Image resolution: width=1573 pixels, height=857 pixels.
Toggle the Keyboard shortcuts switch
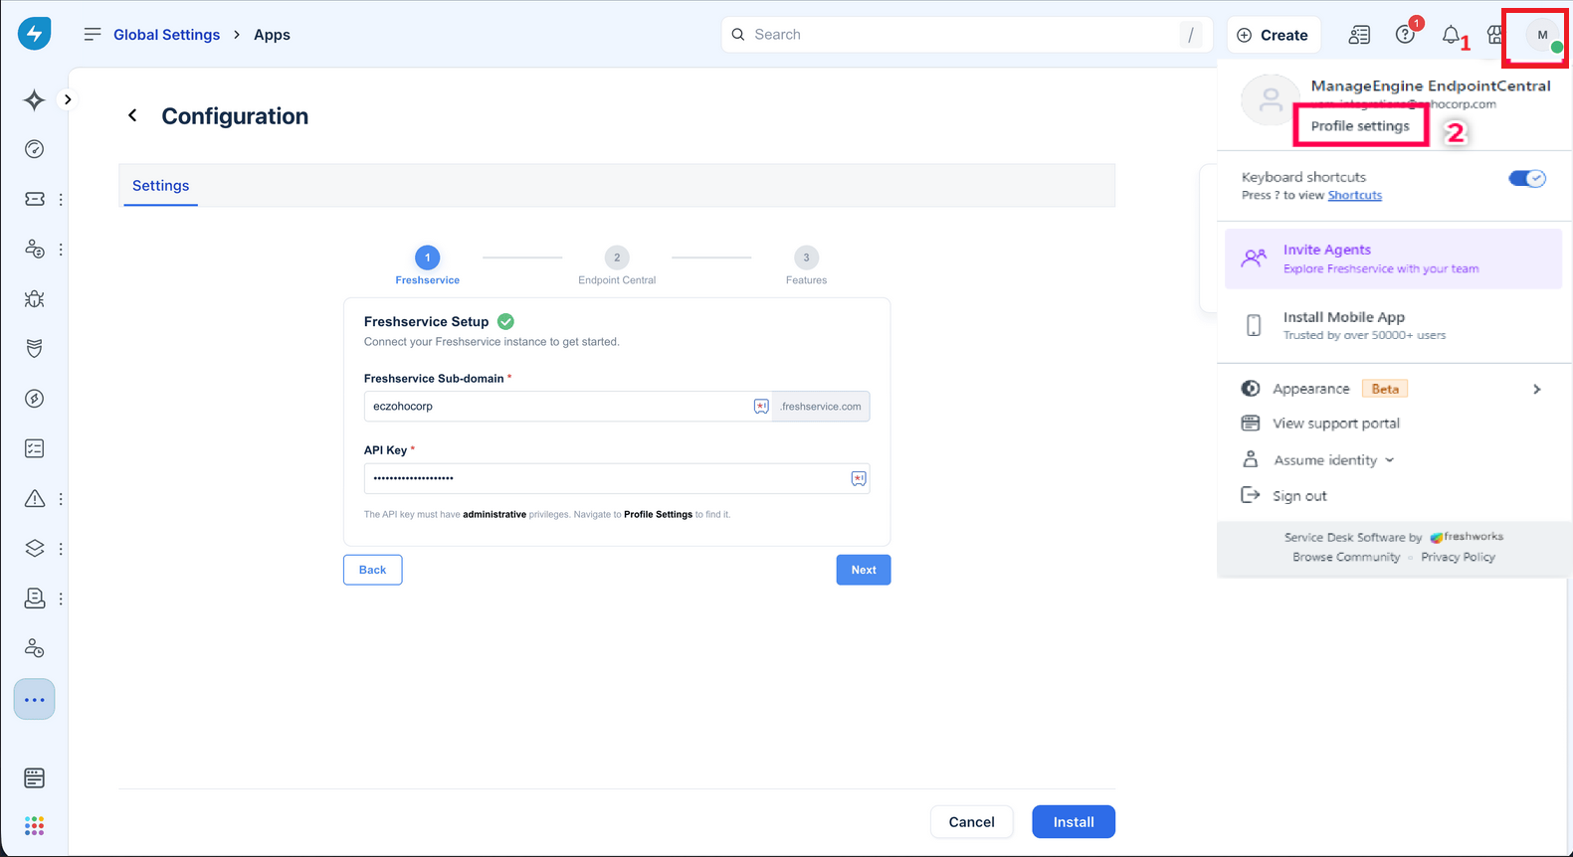(1527, 179)
